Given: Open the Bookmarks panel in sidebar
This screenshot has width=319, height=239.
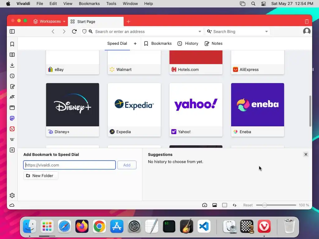Looking at the screenshot, I should tap(12, 44).
